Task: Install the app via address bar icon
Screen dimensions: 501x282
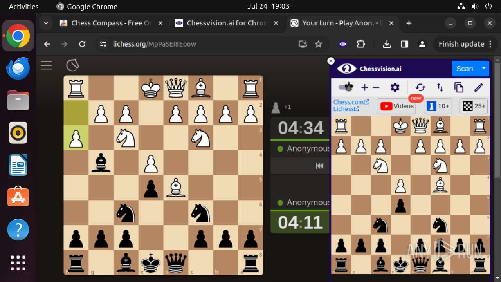Action: [303, 44]
